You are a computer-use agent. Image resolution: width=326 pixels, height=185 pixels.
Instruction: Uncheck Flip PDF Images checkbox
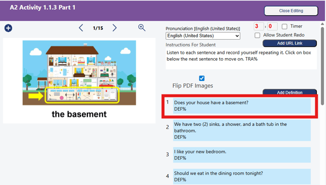tap(202, 78)
